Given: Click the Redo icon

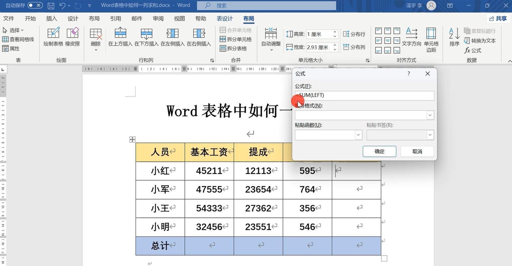Looking at the screenshot, I should (x=78, y=5).
